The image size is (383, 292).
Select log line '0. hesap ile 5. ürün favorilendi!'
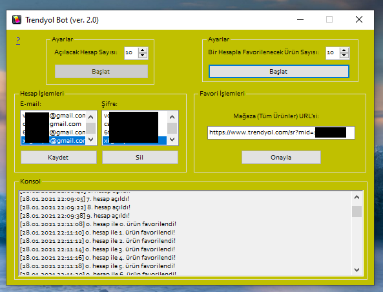(x=98, y=266)
